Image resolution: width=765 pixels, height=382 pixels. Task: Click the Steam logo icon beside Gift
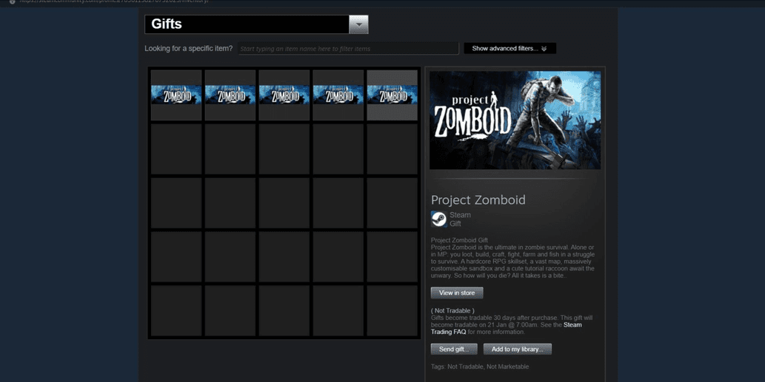[x=438, y=219]
